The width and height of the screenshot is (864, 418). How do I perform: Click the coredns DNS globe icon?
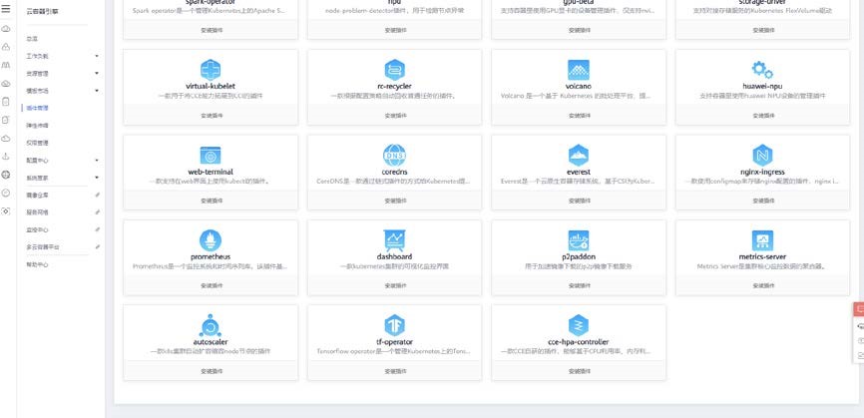[x=394, y=156]
